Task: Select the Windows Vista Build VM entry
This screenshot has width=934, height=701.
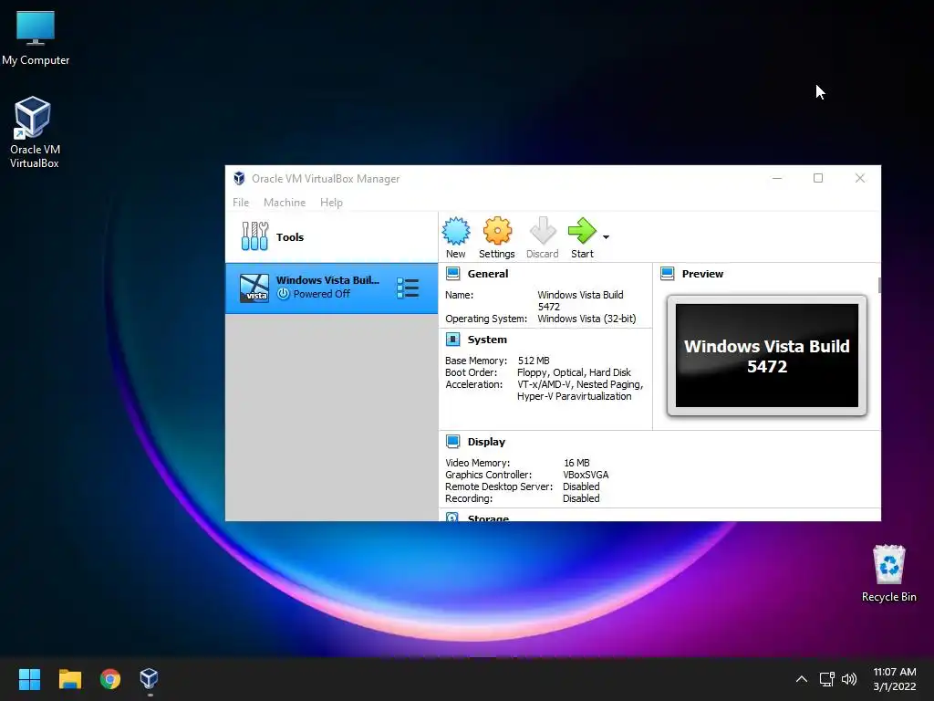Action: click(x=331, y=288)
